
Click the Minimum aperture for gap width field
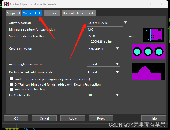(105, 29)
